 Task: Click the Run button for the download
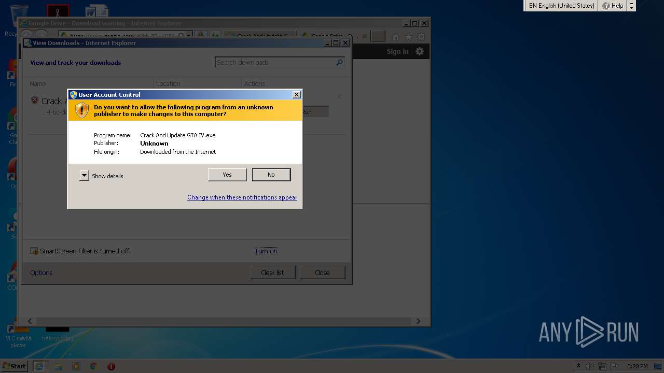[315, 112]
